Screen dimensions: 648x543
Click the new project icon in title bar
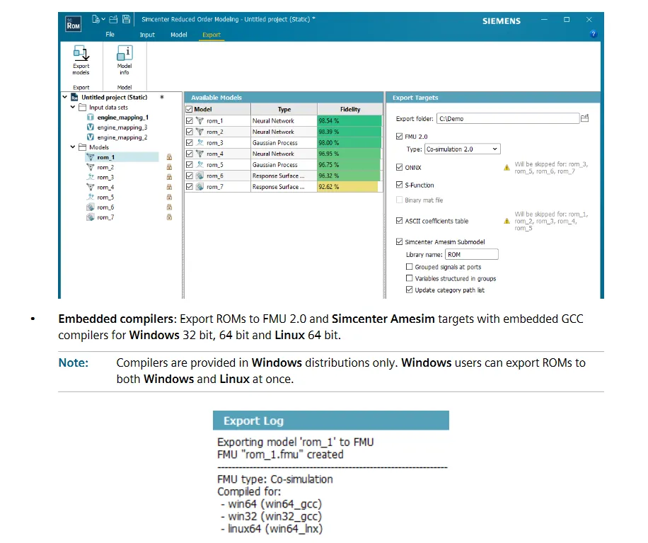[96, 19]
